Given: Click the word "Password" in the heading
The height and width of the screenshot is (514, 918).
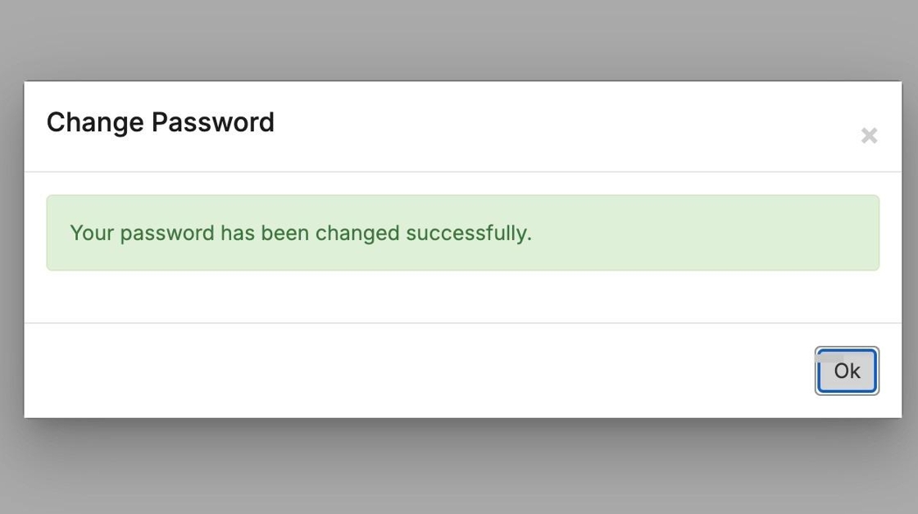Looking at the screenshot, I should 213,122.
